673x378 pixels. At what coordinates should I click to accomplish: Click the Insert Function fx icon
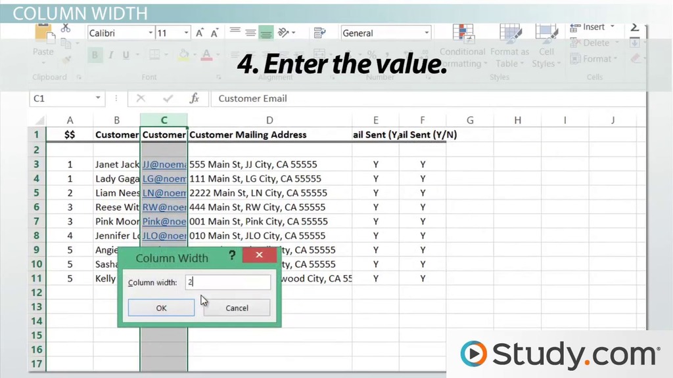click(x=194, y=98)
